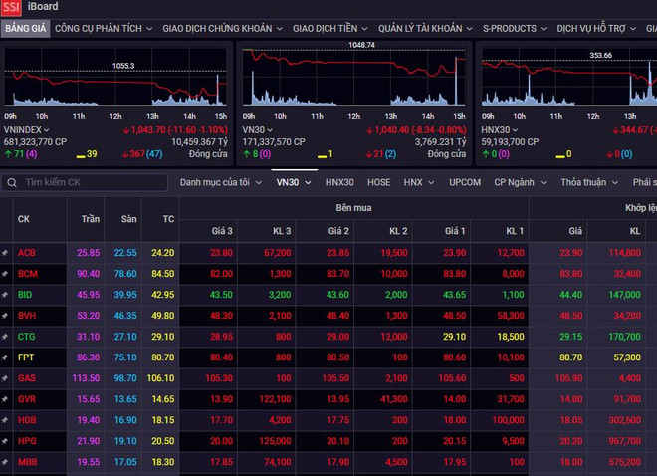Toggle pin for the HDB row
The image size is (657, 476).
point(5,420)
